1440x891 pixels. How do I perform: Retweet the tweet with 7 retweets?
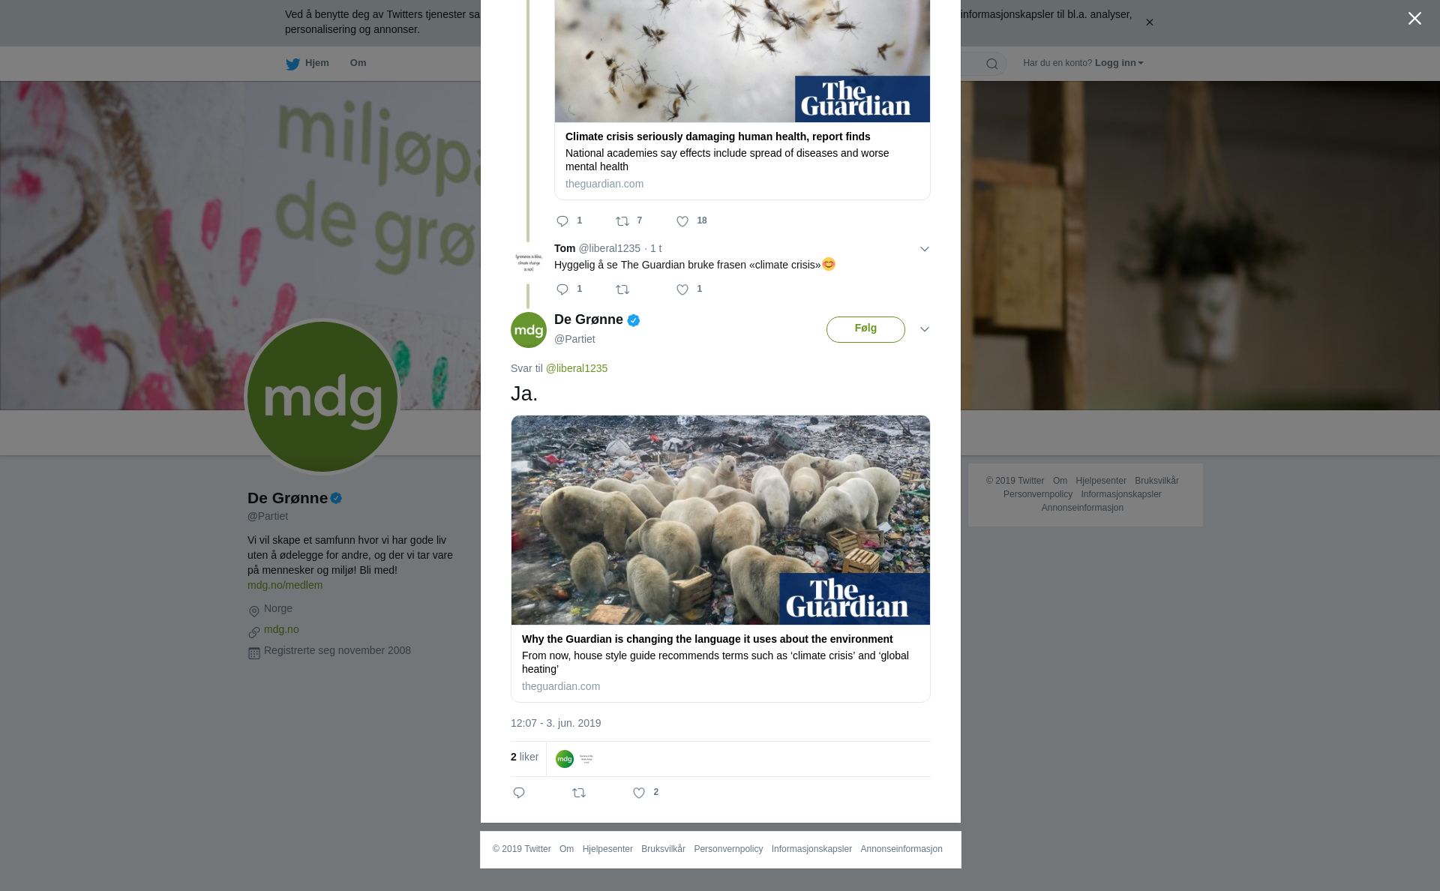tap(622, 221)
